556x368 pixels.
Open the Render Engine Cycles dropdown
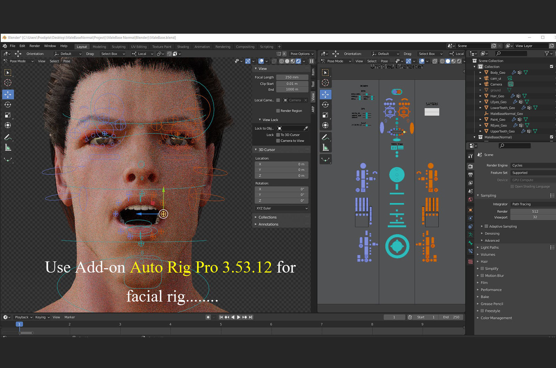pyautogui.click(x=533, y=166)
